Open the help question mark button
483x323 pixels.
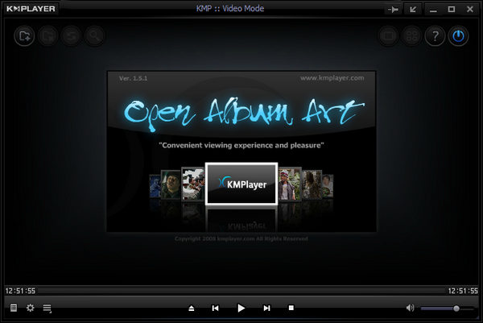(x=435, y=36)
